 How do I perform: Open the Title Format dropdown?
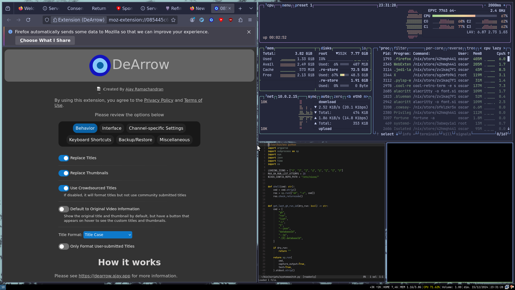(x=108, y=235)
